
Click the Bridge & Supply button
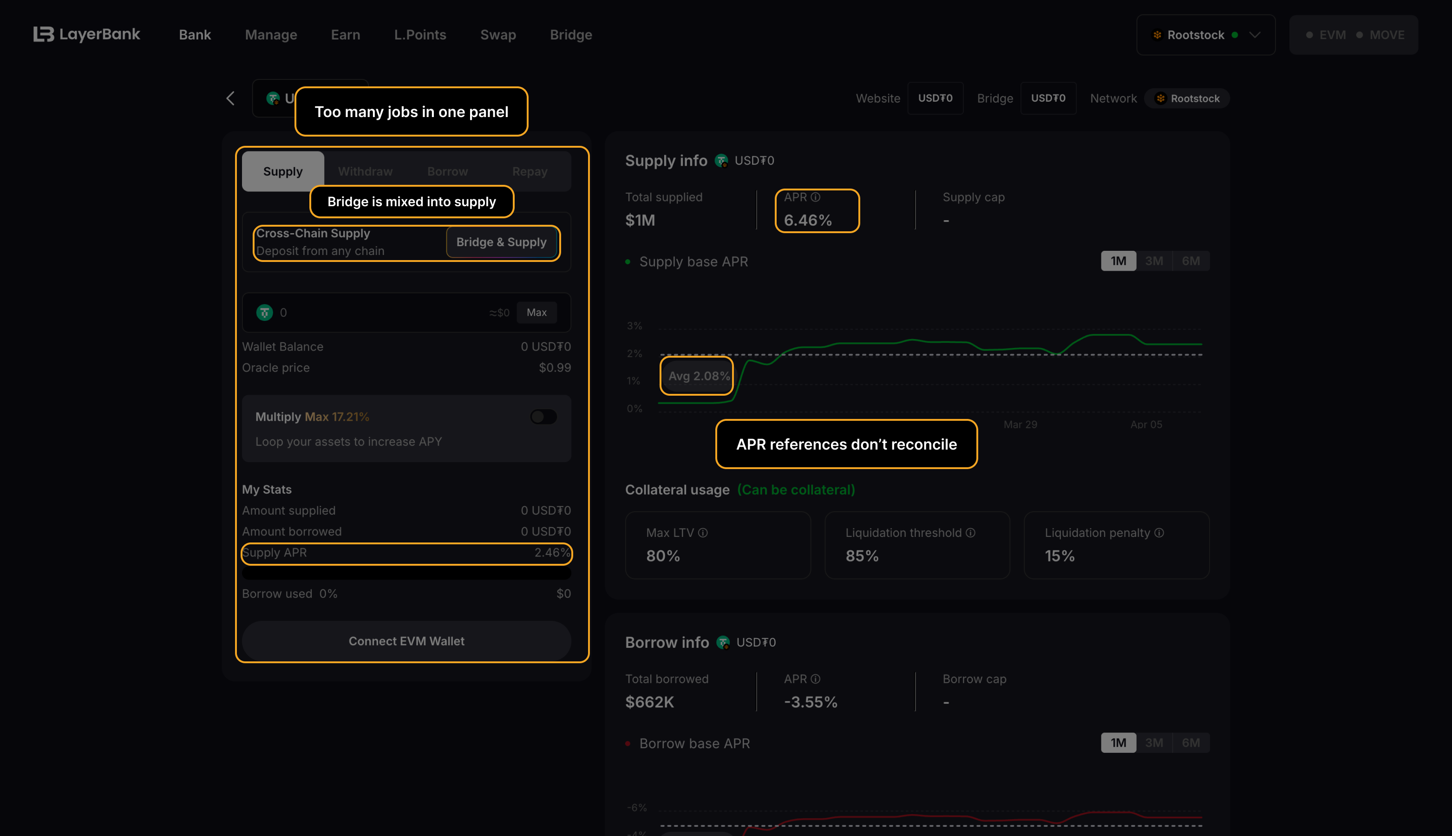coord(501,242)
